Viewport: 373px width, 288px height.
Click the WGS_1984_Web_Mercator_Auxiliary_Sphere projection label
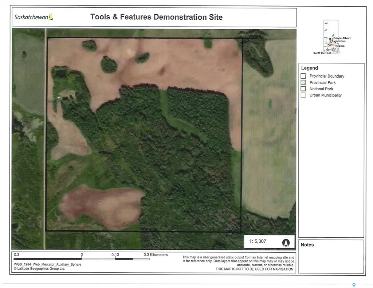coord(48,264)
